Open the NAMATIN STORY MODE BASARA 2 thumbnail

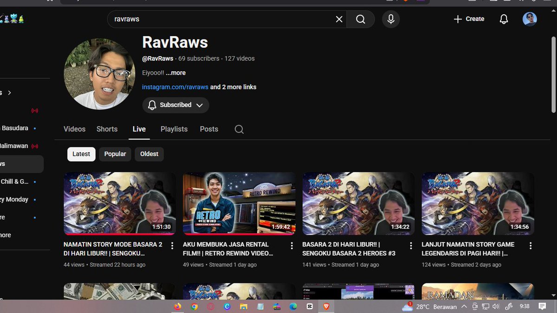tap(119, 203)
